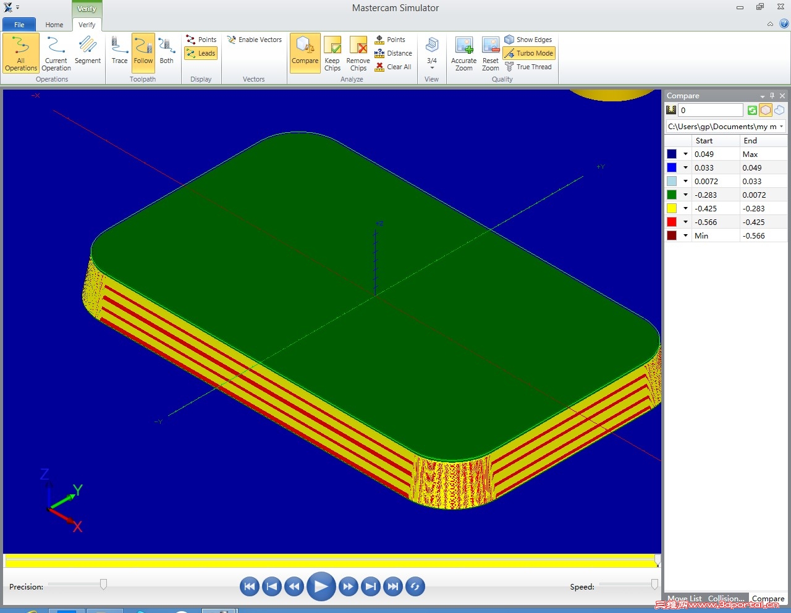The image size is (791, 613).
Task: Play the simulation
Action: (321, 586)
